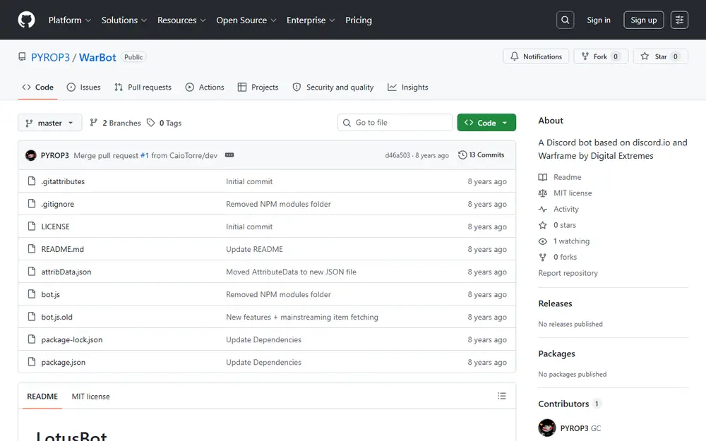Go to the GitHub homepage logo

tap(26, 20)
